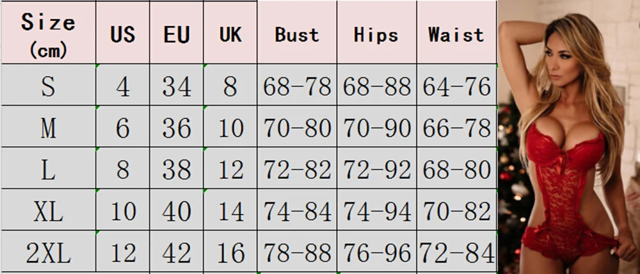The image size is (640, 274).
Task: Click the Bust column header
Action: tap(297, 33)
